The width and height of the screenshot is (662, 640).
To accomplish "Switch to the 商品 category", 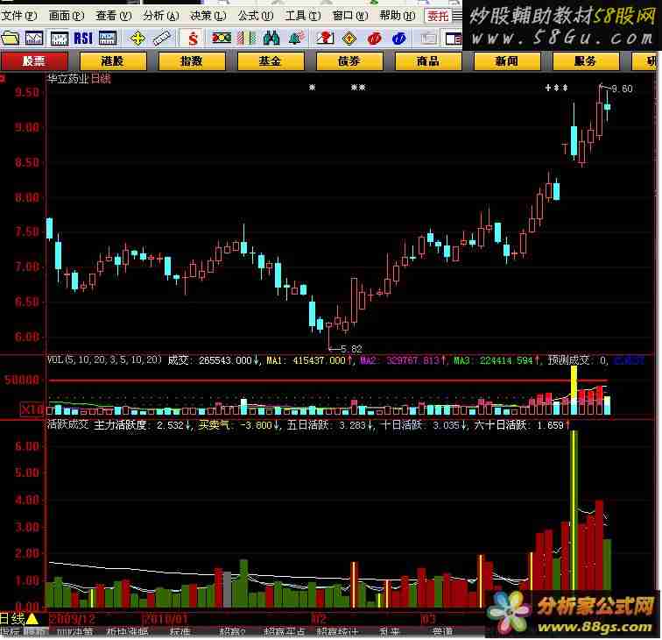I will (x=428, y=61).
